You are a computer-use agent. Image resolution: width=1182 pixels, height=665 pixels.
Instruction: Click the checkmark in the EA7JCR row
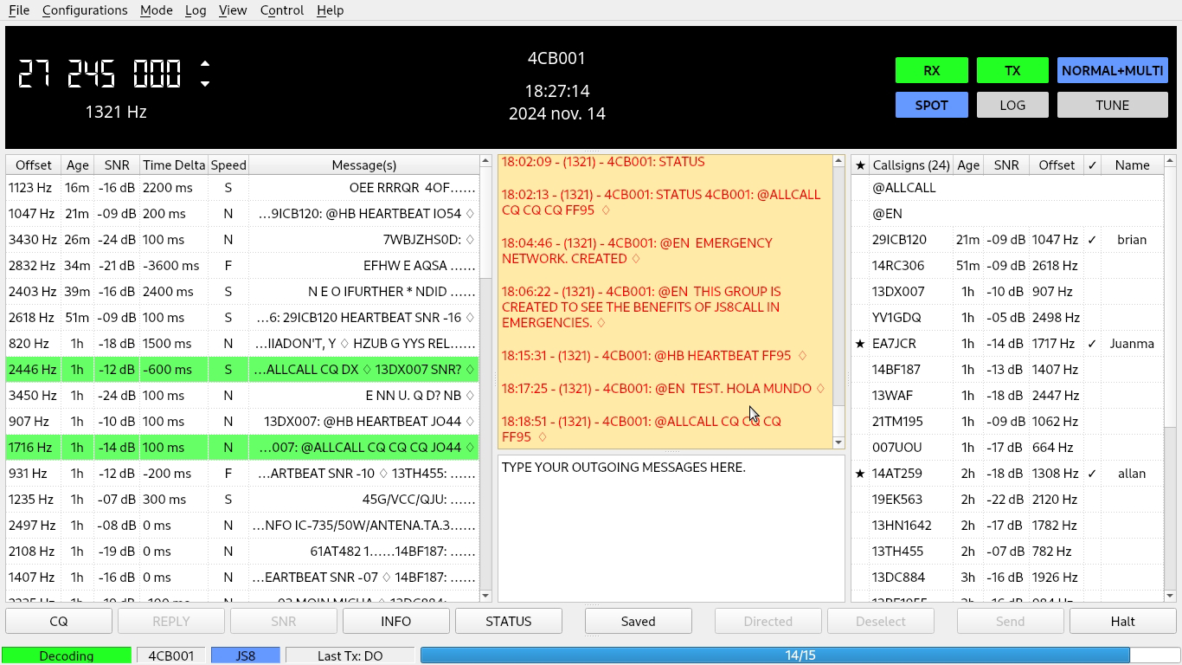point(1092,344)
